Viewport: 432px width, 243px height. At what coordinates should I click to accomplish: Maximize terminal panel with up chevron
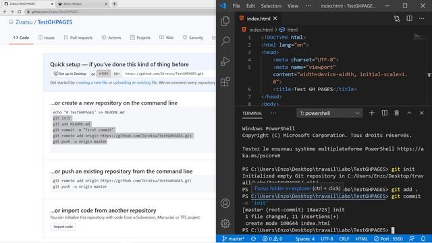[x=409, y=113]
